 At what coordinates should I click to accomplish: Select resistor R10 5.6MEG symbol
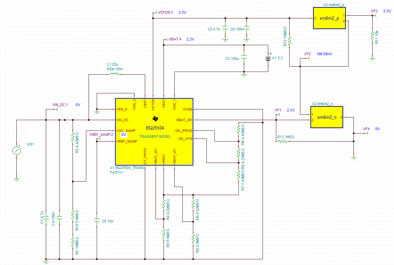point(73,215)
